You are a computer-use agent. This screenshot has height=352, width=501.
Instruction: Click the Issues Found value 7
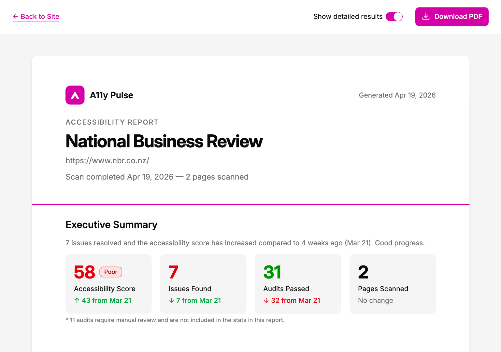173,272
